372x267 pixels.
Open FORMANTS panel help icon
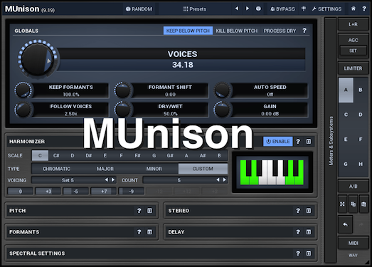(139, 232)
